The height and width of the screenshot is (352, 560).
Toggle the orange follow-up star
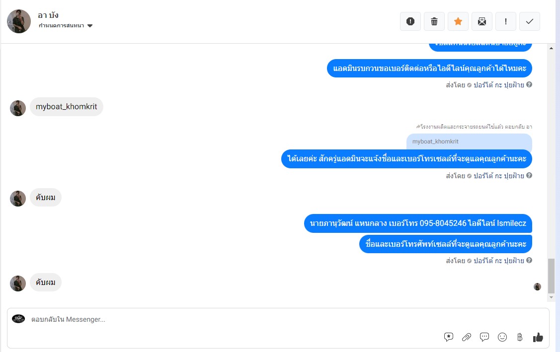(x=458, y=21)
